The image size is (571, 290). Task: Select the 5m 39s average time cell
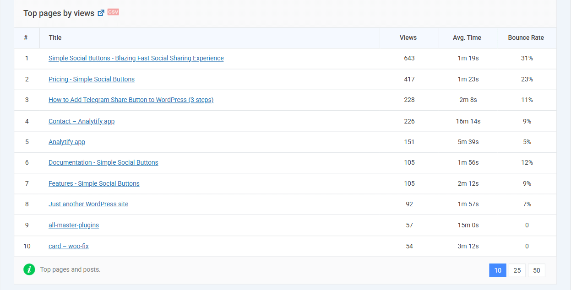point(468,142)
